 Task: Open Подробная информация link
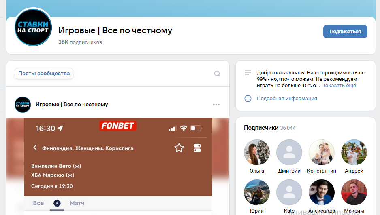pyautogui.click(x=287, y=99)
